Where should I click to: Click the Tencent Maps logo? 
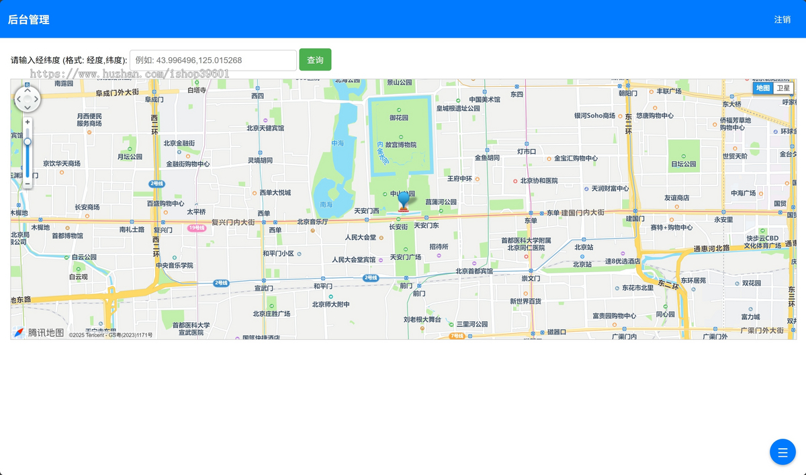click(x=39, y=332)
